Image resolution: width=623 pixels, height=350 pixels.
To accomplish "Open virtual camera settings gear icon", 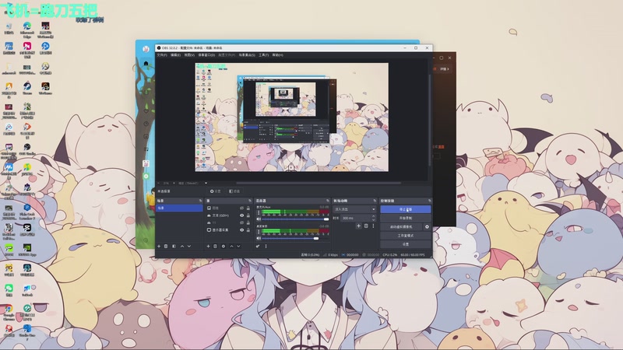I will [x=427, y=227].
